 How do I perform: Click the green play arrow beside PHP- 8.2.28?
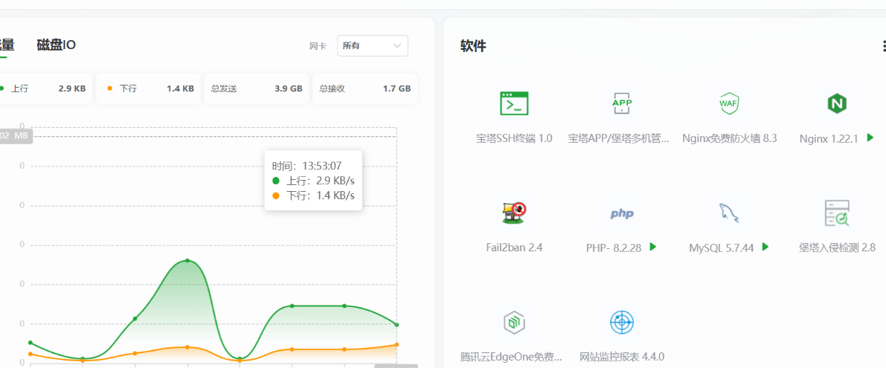click(652, 247)
